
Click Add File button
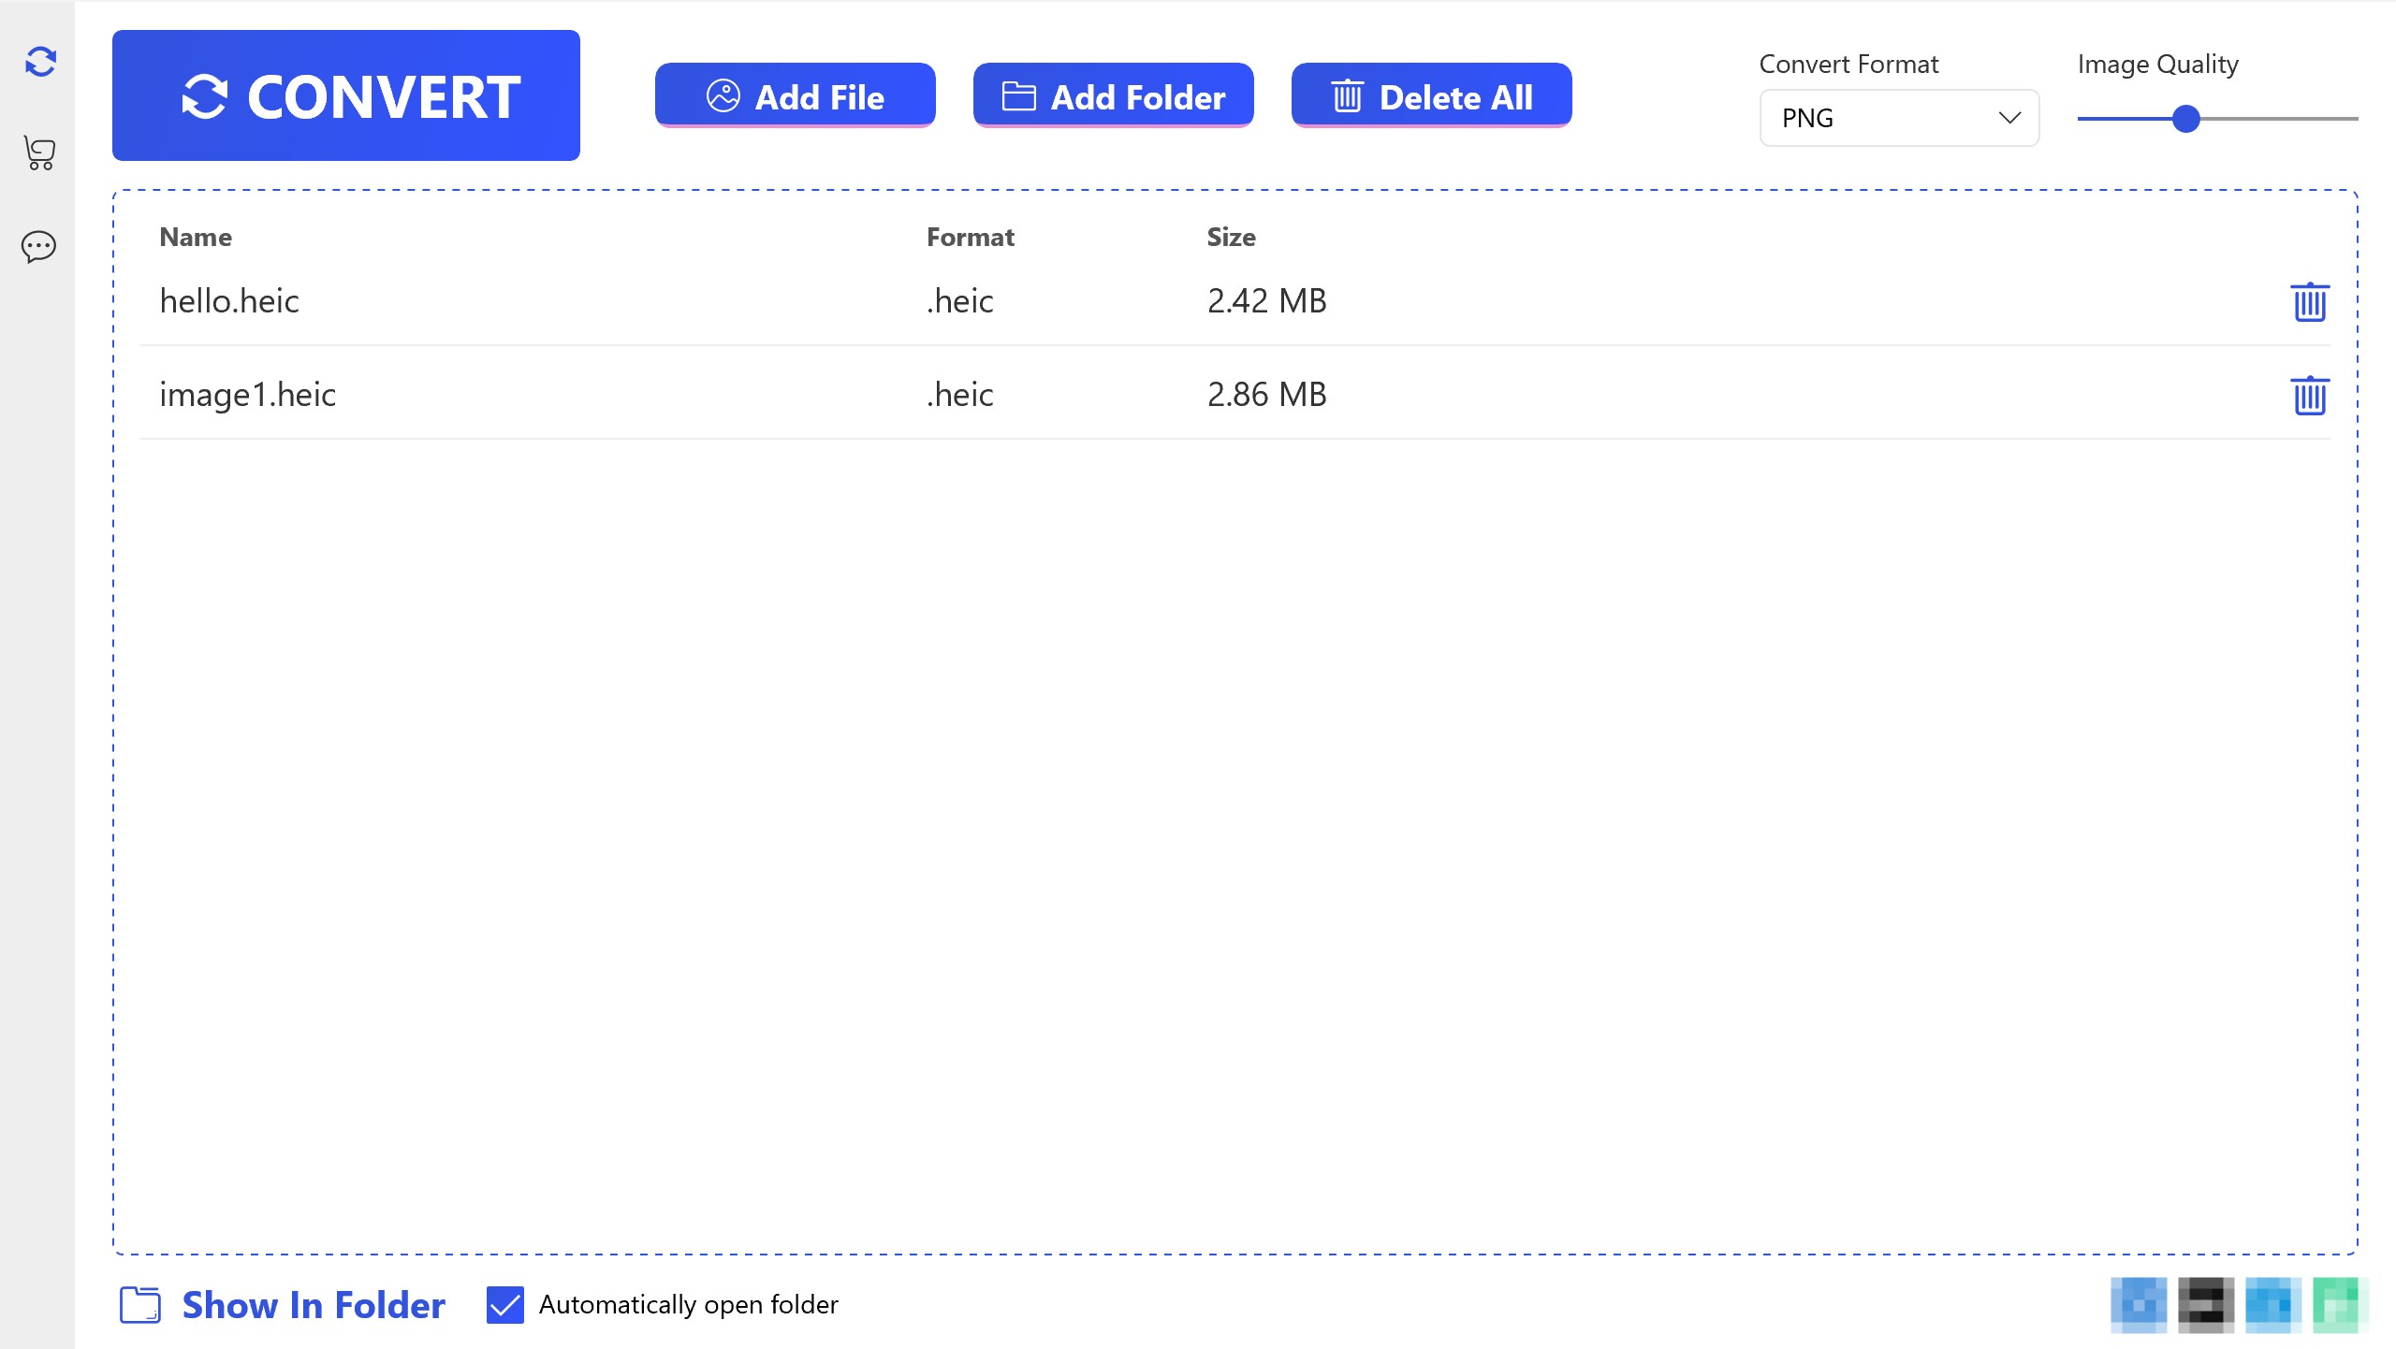tap(795, 95)
